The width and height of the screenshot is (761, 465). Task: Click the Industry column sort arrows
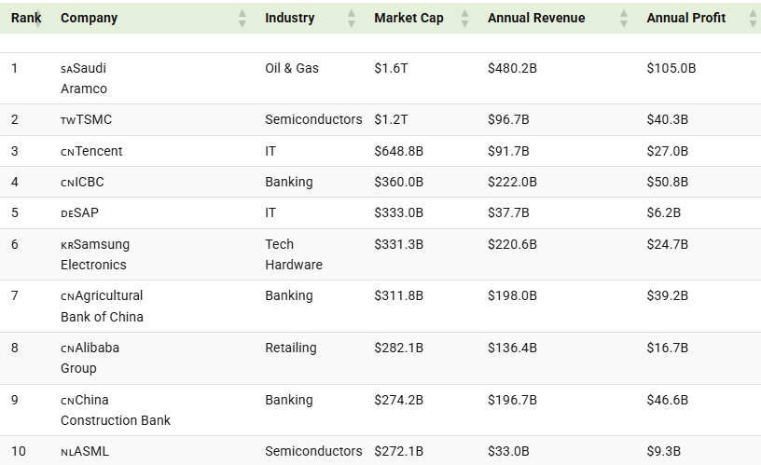click(x=352, y=19)
